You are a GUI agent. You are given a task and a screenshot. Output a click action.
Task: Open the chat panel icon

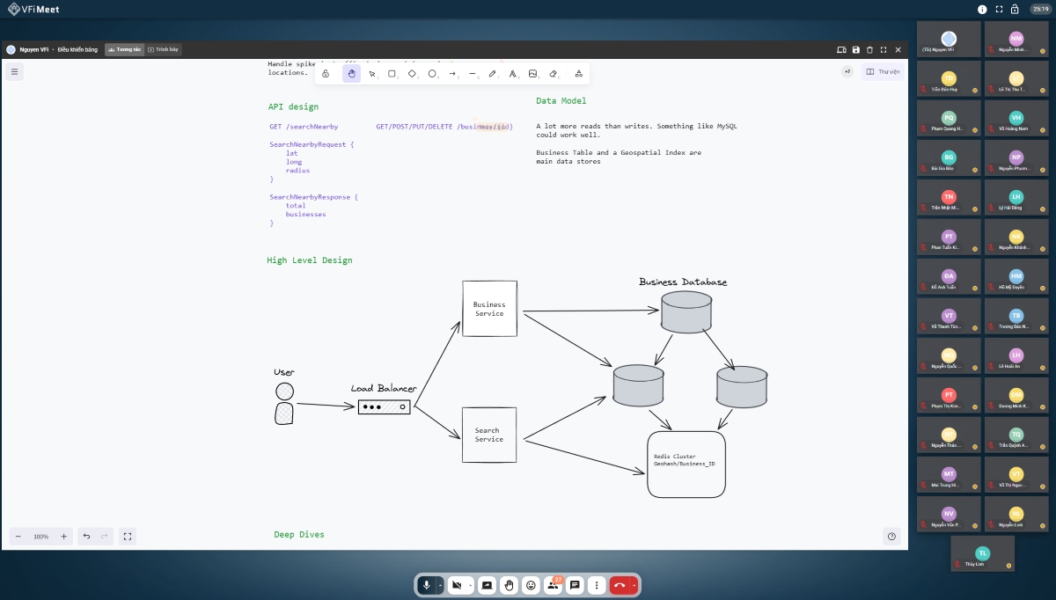[575, 585]
